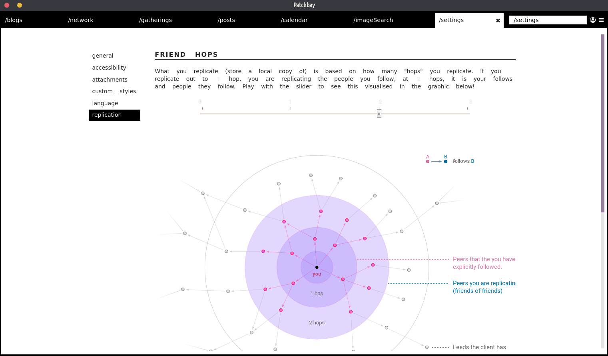The width and height of the screenshot is (608, 356).
Task: Click the red macOS close button
Action: [x=7, y=5]
